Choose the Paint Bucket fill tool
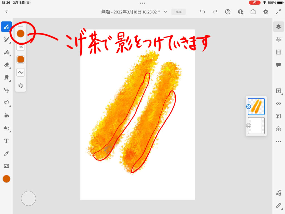Viewport: 285px width, 214px height. coord(6,115)
